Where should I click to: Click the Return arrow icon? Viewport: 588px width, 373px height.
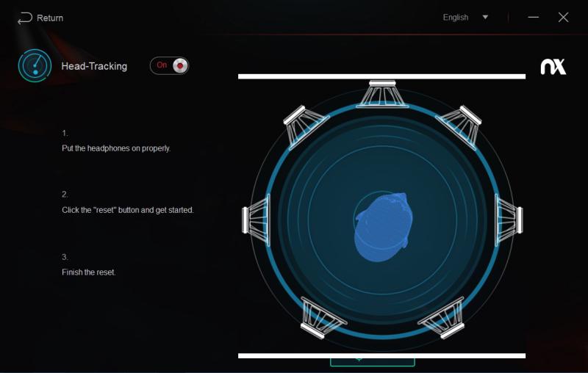25,18
